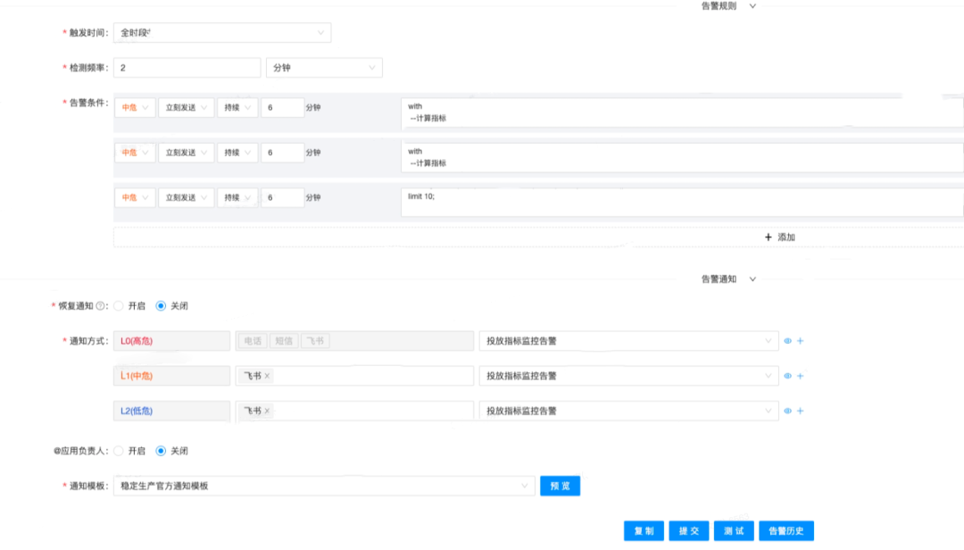964x550 pixels.
Task: Enable @应用负责人 with 开启 radio
Action: pyautogui.click(x=119, y=451)
